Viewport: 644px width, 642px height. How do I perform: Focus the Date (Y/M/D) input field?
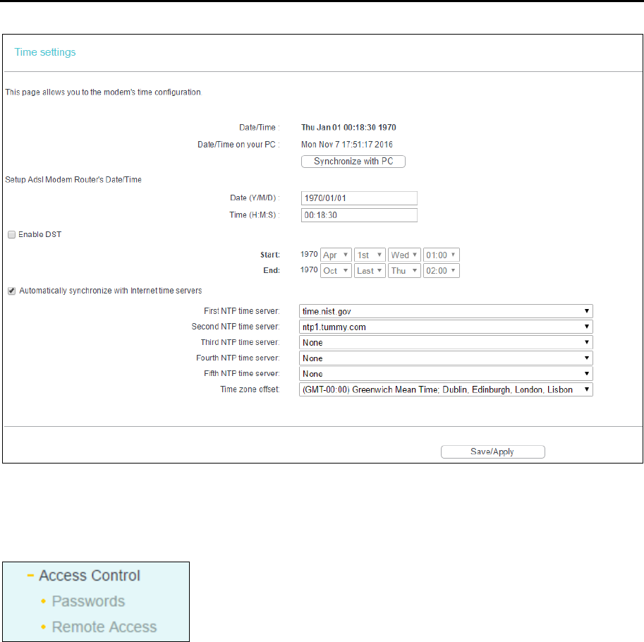(359, 198)
